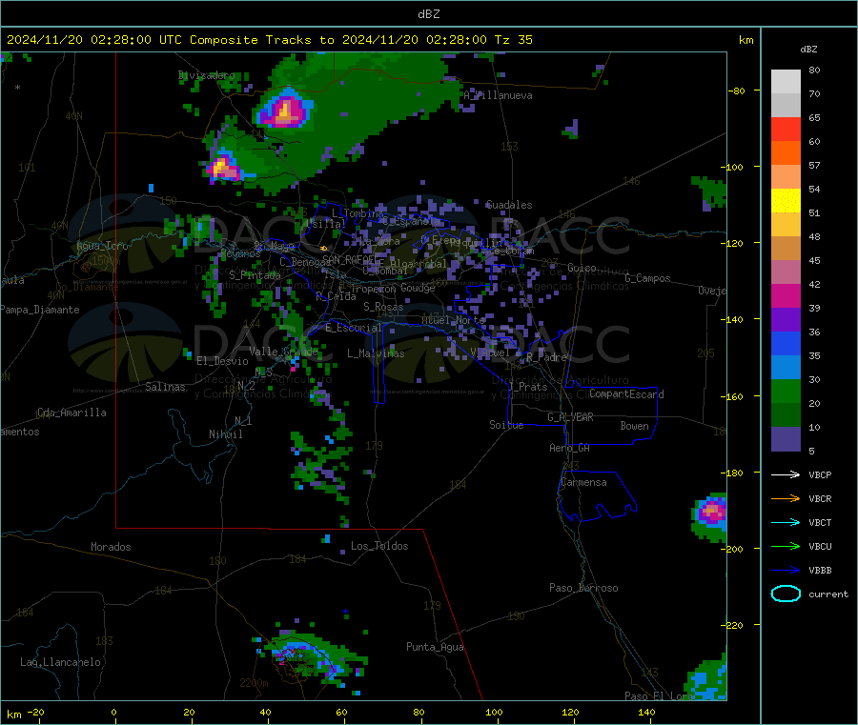
Task: Click the 'VBCU' legend label
Action: [820, 546]
